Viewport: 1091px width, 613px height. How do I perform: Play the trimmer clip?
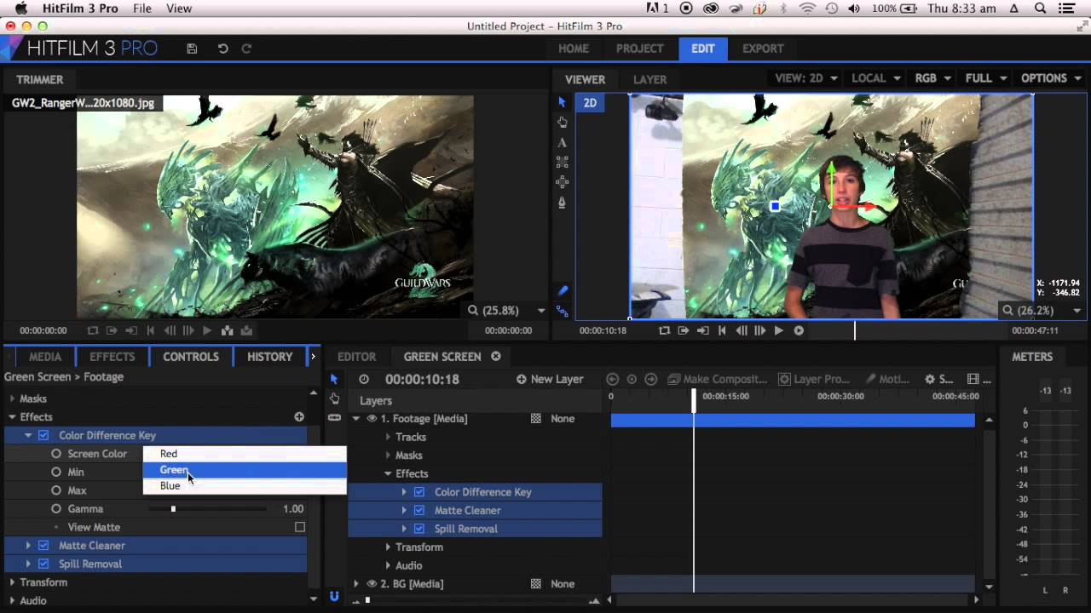[207, 330]
